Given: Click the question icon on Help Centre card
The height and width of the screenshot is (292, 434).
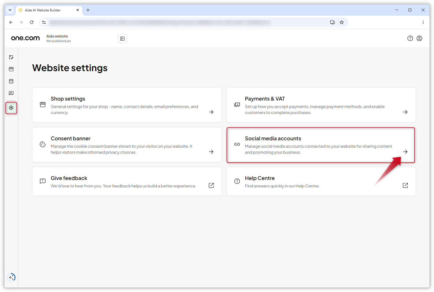Looking at the screenshot, I should (237, 181).
